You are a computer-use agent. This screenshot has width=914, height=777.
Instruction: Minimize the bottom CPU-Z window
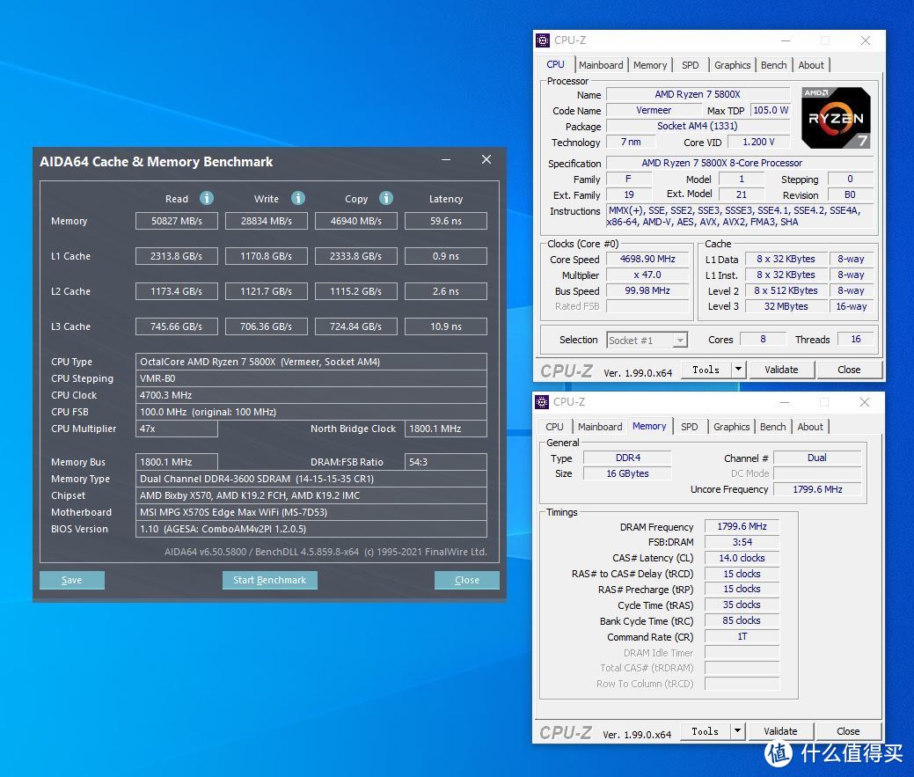pyautogui.click(x=785, y=402)
